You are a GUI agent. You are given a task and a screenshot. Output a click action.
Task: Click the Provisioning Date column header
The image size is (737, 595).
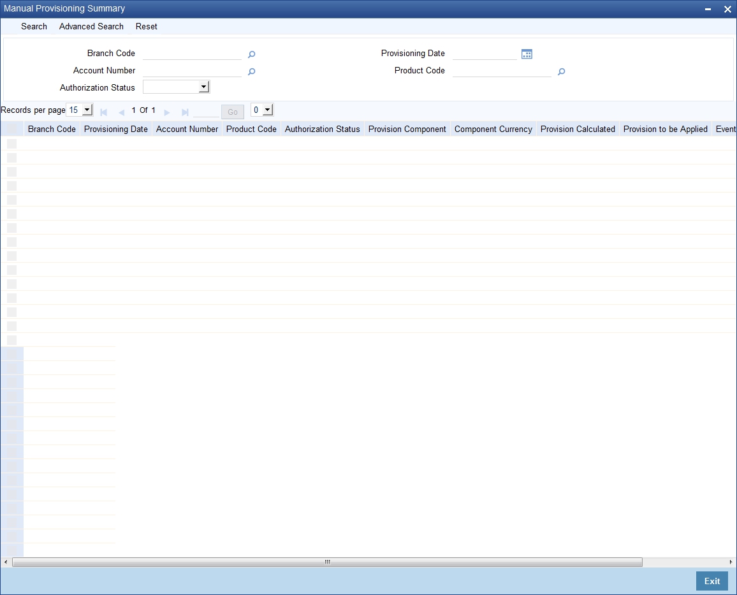115,129
